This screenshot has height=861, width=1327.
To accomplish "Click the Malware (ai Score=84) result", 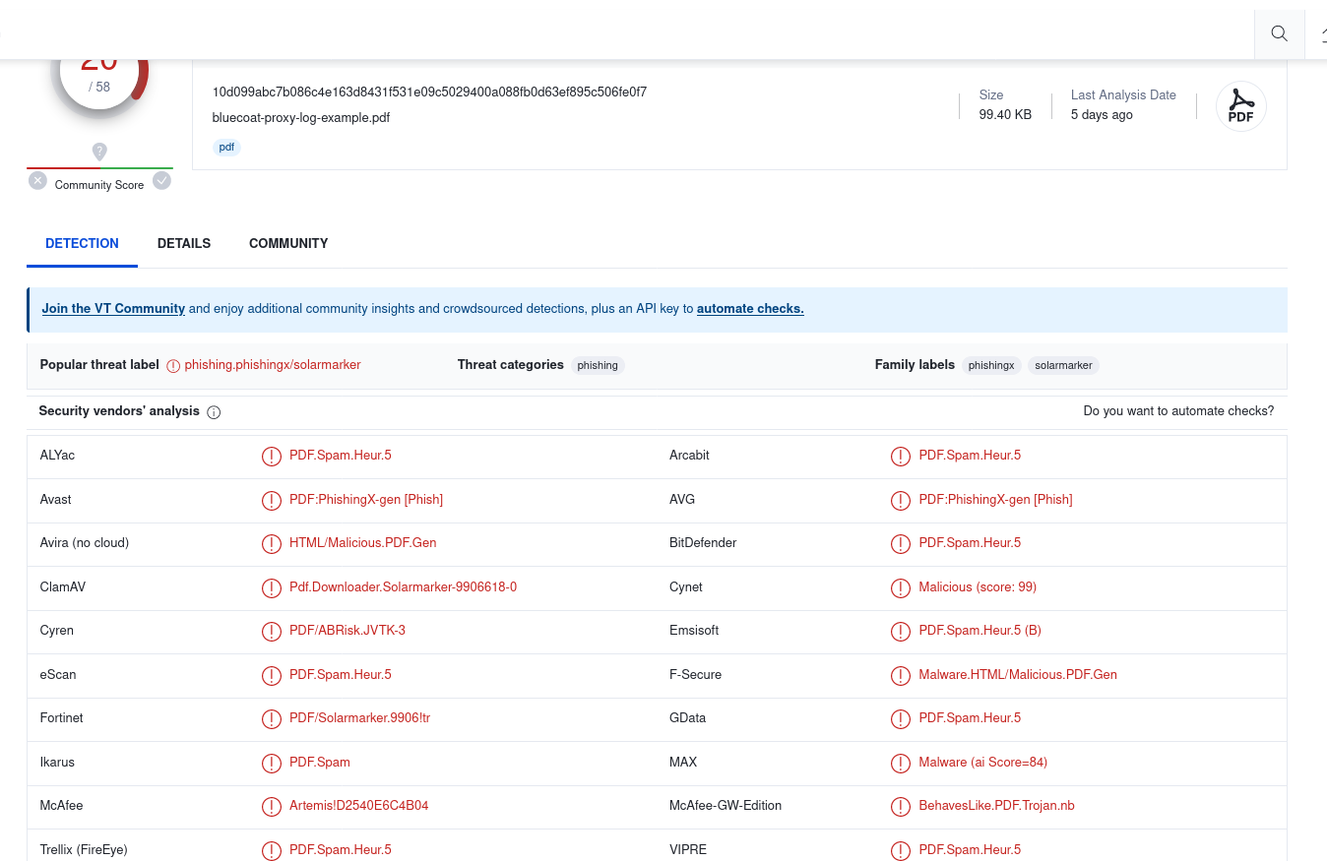I will 982,763.
